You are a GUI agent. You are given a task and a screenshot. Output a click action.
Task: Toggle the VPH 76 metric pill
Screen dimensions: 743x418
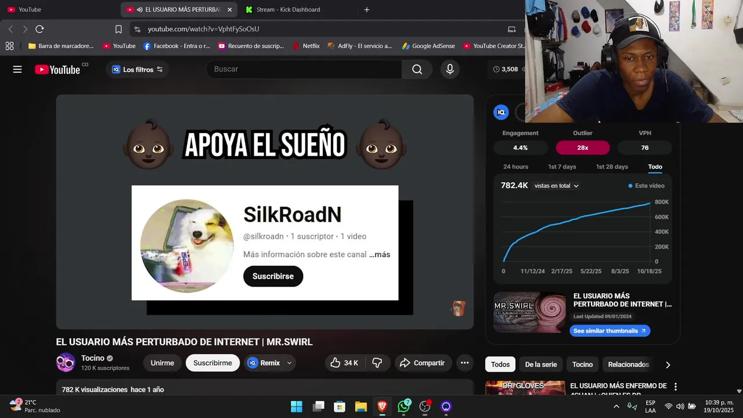[x=644, y=148]
